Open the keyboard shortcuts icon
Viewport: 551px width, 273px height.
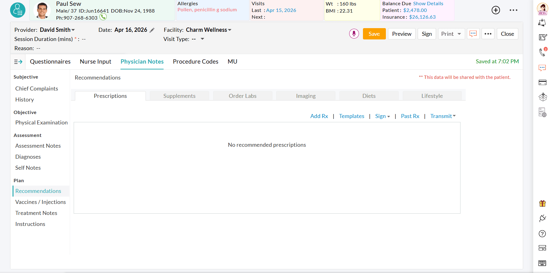coord(542,263)
